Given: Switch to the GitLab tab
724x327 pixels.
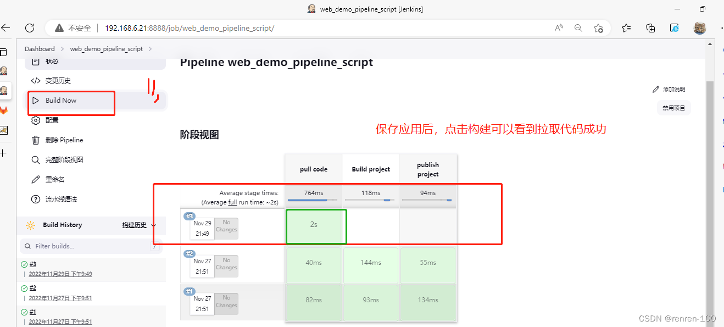Looking at the screenshot, I should coord(3,110).
